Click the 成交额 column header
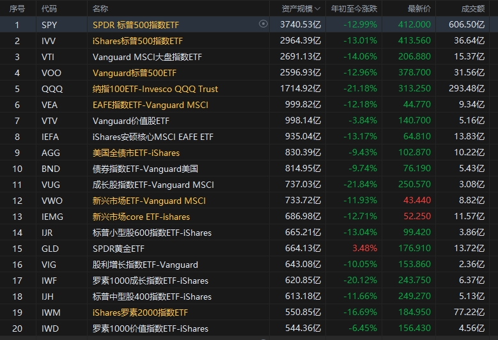 point(473,8)
